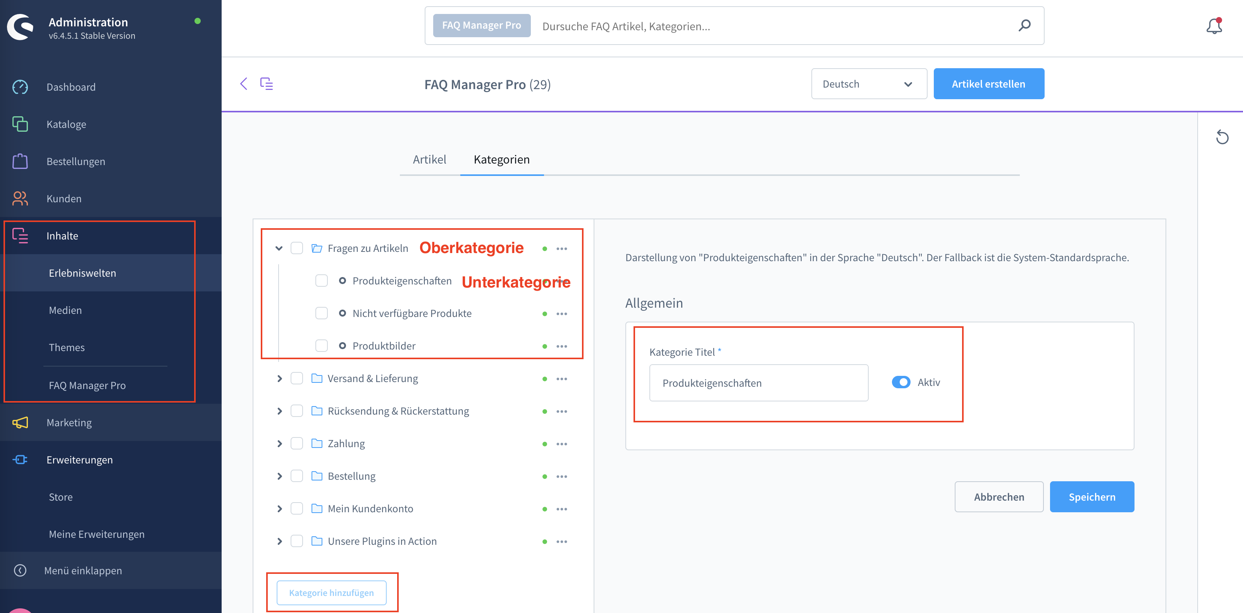Viewport: 1243px width, 613px height.
Task: Open the extension Store menu item
Action: click(x=61, y=497)
